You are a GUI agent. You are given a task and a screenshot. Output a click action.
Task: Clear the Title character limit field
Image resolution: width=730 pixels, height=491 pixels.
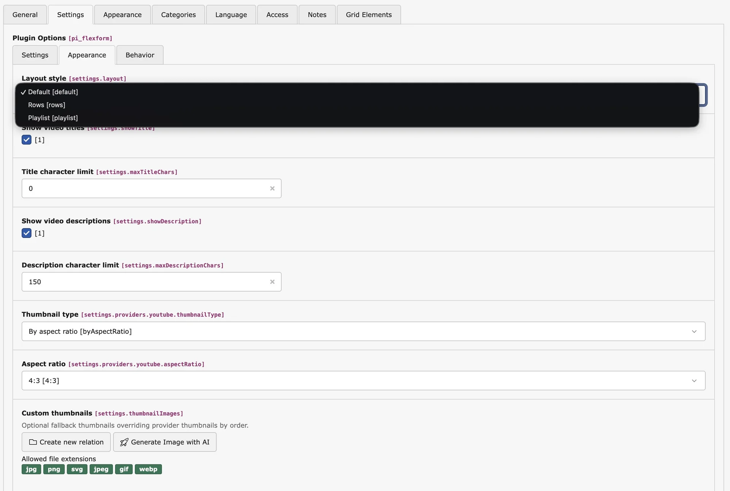272,188
